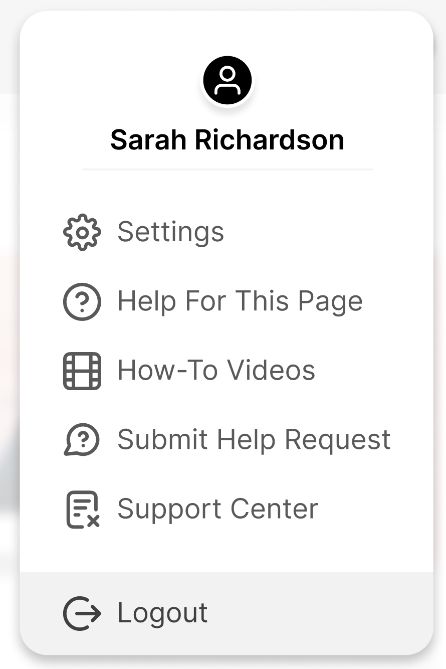This screenshot has height=669, width=446.
Task: Click the chat bubble help request icon
Action: click(82, 440)
